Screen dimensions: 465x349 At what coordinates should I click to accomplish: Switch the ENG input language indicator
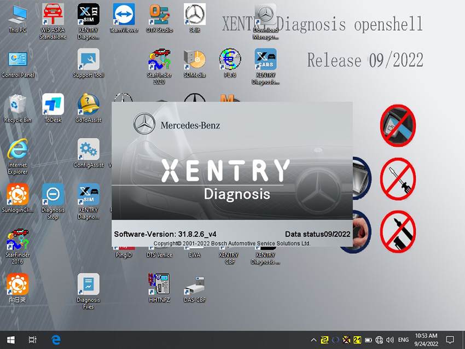pyautogui.click(x=403, y=340)
